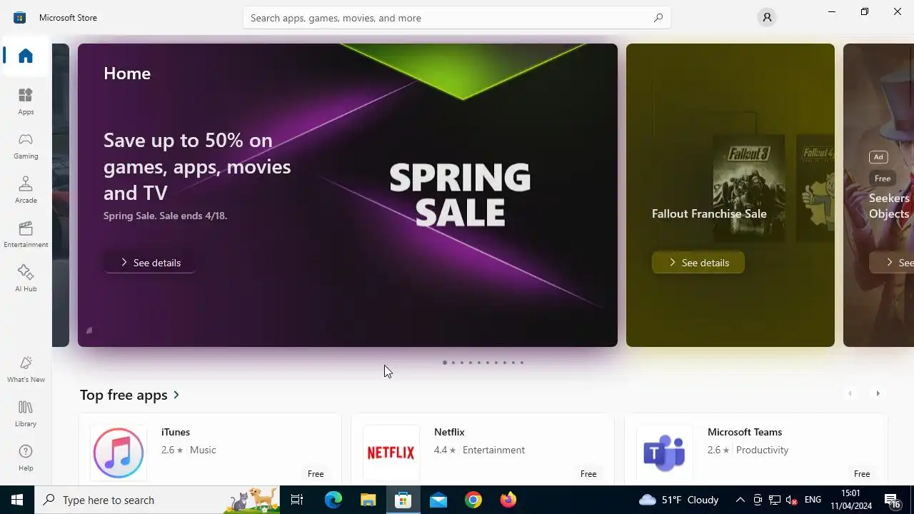The height and width of the screenshot is (514, 914).
Task: Open Task View on taskbar
Action: 297,500
